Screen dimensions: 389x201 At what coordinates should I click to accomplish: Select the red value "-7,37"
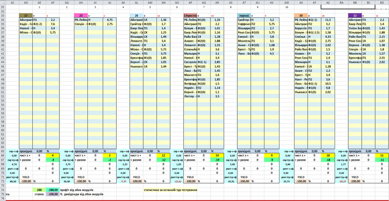click(x=123, y=182)
